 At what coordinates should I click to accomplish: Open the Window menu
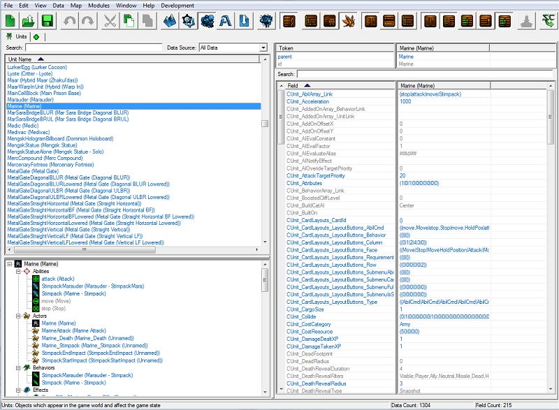126,6
